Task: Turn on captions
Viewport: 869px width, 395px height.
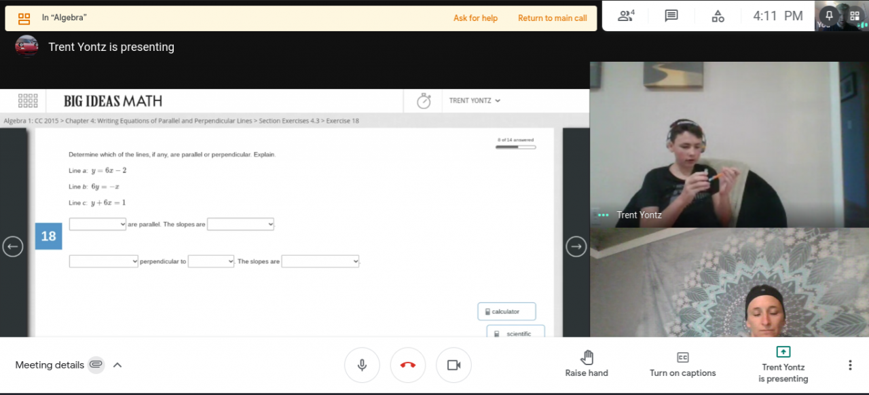Action: click(x=683, y=364)
